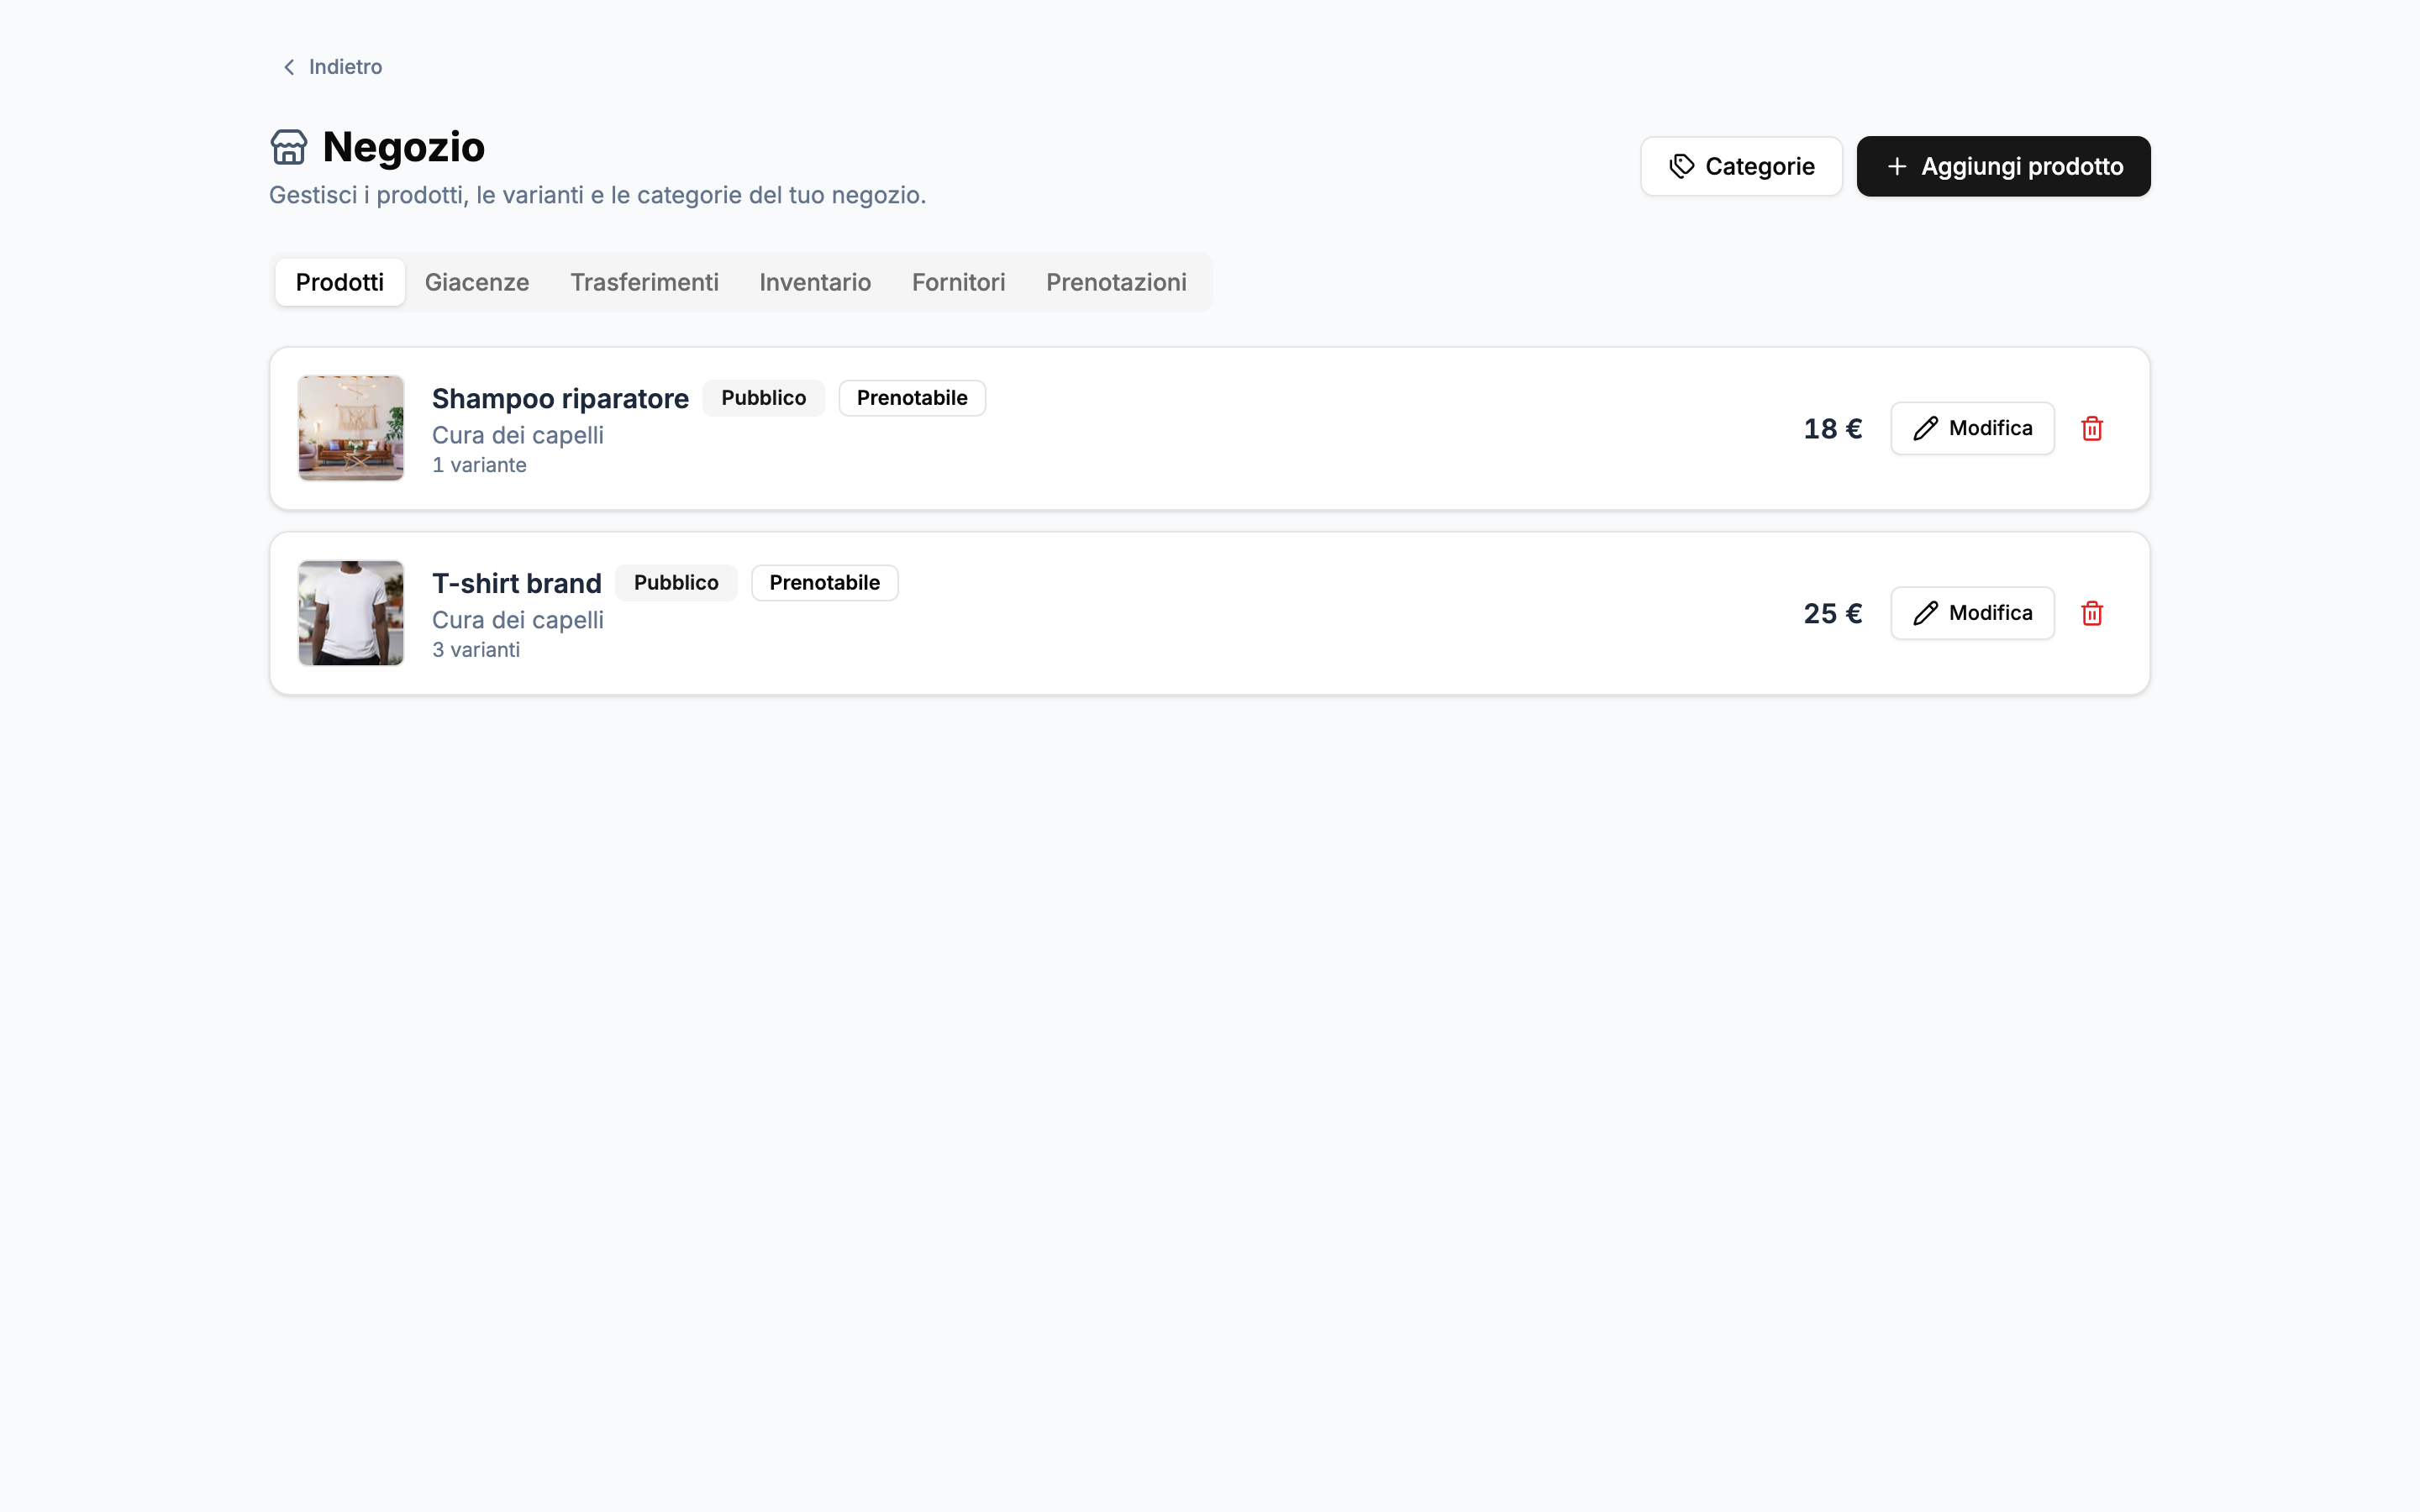Delete Shampoo riparatore with trash icon

(x=2092, y=428)
